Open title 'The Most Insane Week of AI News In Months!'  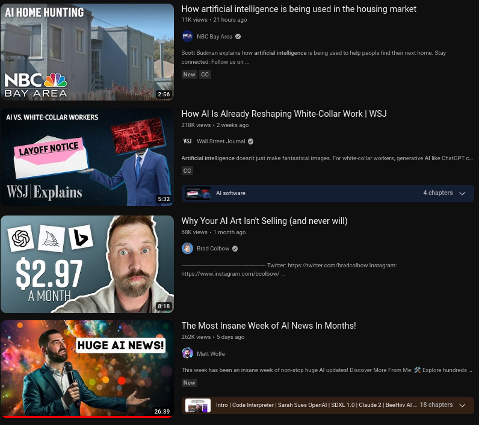[268, 326]
